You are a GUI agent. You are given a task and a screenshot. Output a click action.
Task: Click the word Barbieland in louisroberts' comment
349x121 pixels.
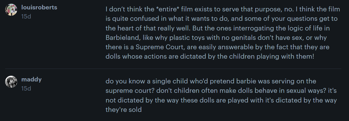pyautogui.click(x=120, y=38)
